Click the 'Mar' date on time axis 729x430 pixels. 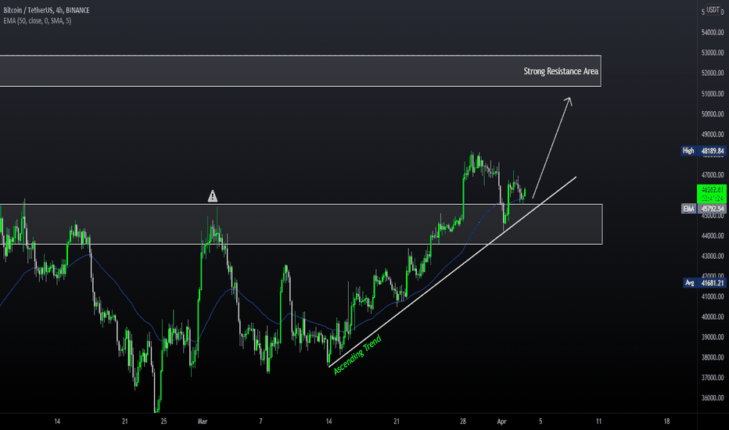[203, 421]
